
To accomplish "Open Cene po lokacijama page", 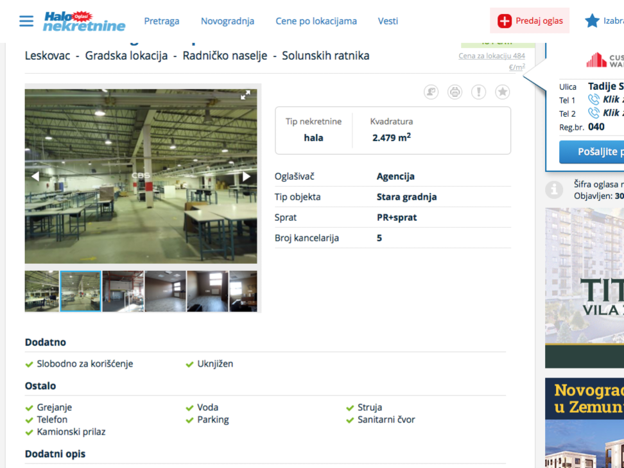I will coord(316,21).
